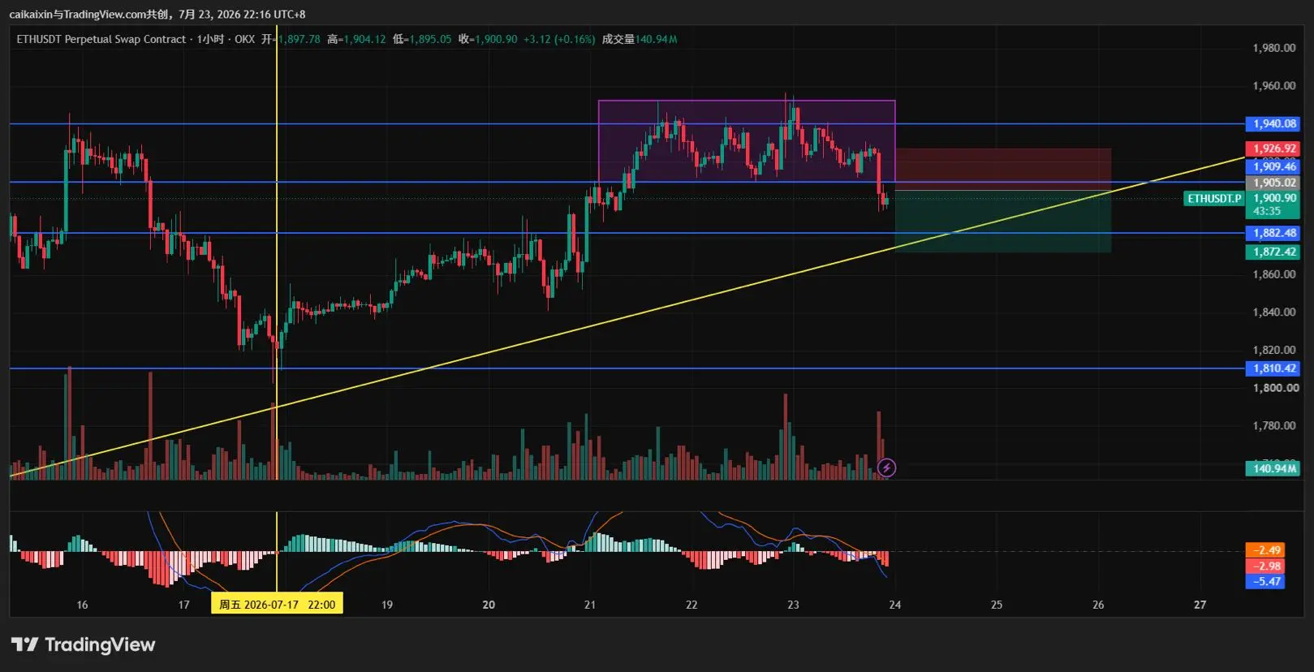Click the 1,780.00 price axis tick
This screenshot has width=1314, height=672.
[x=1273, y=425]
